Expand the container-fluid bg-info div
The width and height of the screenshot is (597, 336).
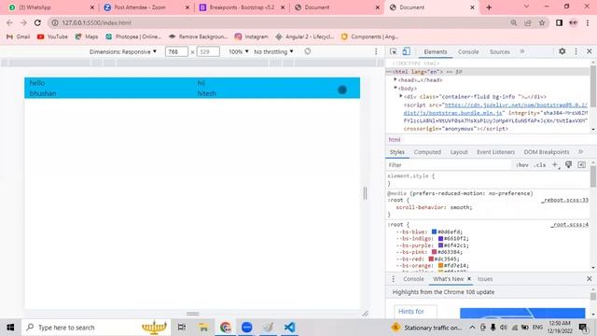pos(401,96)
